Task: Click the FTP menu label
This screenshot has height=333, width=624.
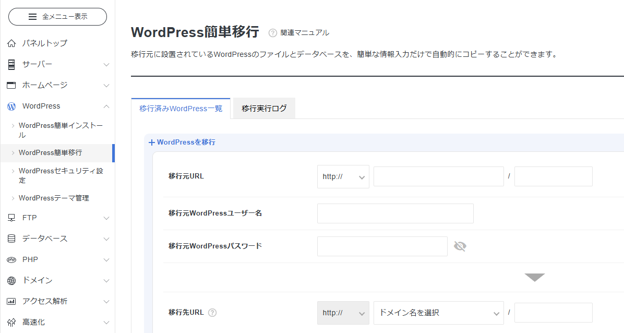Action: click(x=29, y=218)
